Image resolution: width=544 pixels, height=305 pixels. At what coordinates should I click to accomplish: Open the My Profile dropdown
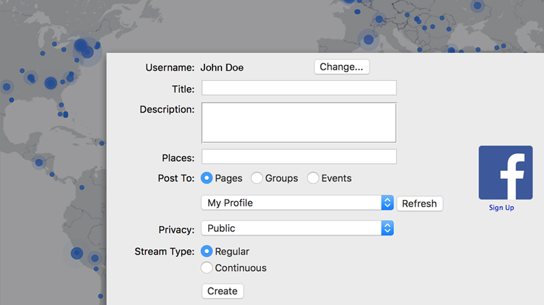[298, 203]
